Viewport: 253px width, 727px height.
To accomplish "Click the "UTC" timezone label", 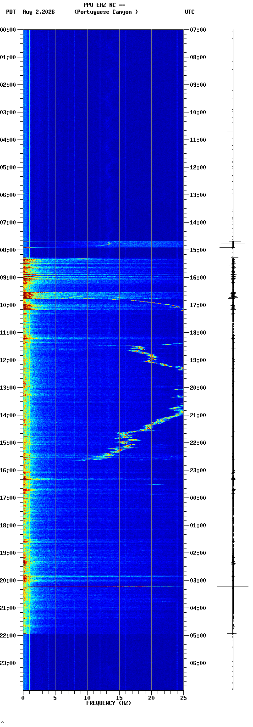I will pos(190,12).
